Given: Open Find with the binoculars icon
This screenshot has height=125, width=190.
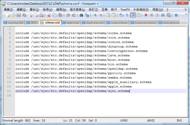Looking at the screenshot, I should [x=81, y=15].
